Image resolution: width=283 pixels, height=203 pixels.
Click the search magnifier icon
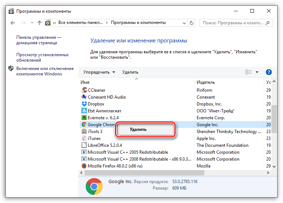tap(268, 23)
